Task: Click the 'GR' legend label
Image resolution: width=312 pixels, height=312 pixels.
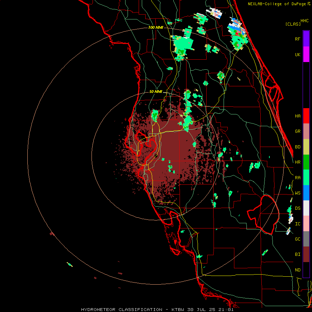Action: coord(297,131)
